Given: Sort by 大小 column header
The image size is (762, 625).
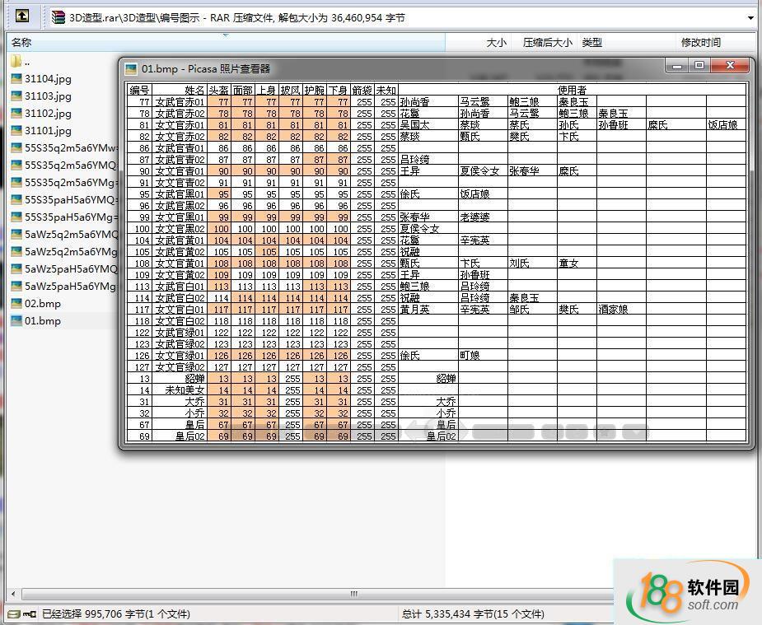Looking at the screenshot, I should point(496,42).
